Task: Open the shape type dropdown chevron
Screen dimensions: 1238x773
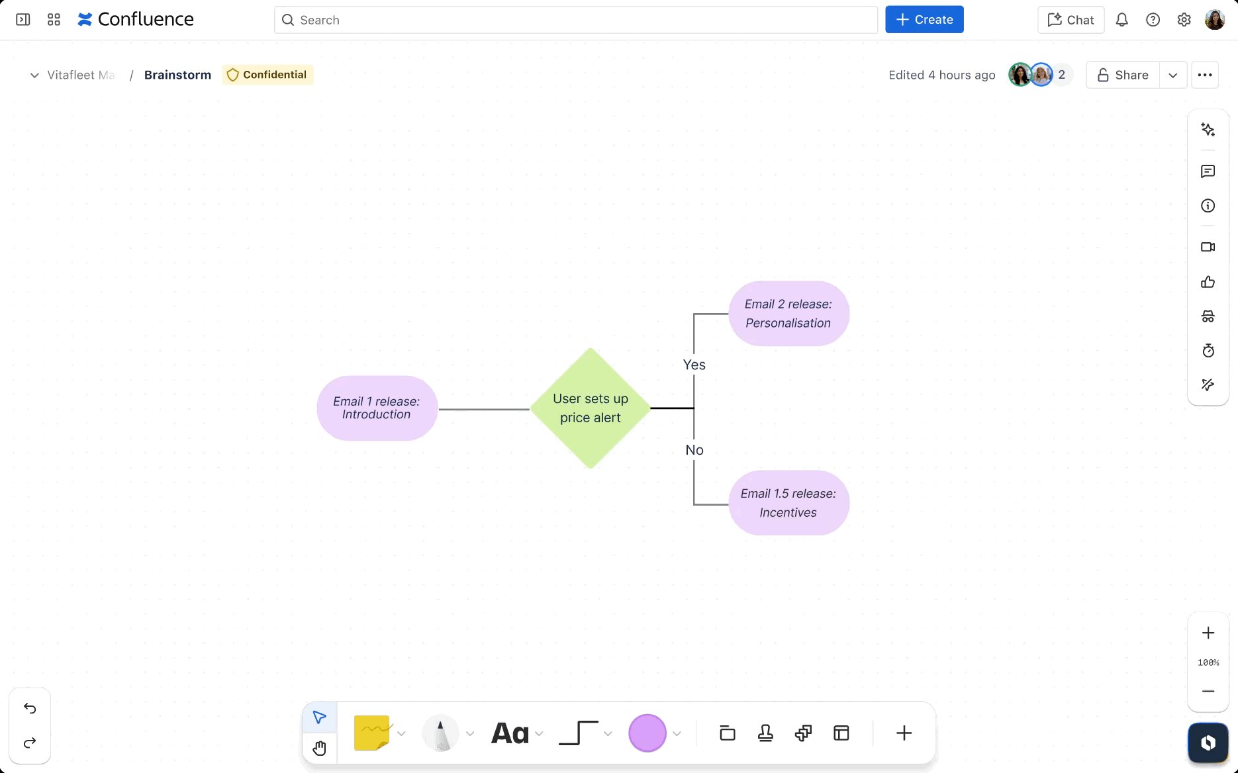Action: coord(677,733)
